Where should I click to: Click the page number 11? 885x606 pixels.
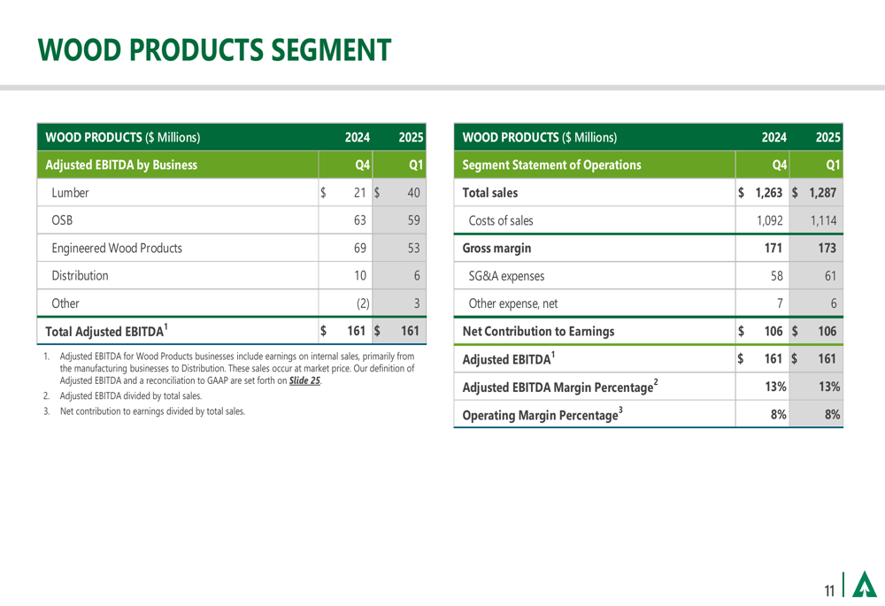point(829,590)
